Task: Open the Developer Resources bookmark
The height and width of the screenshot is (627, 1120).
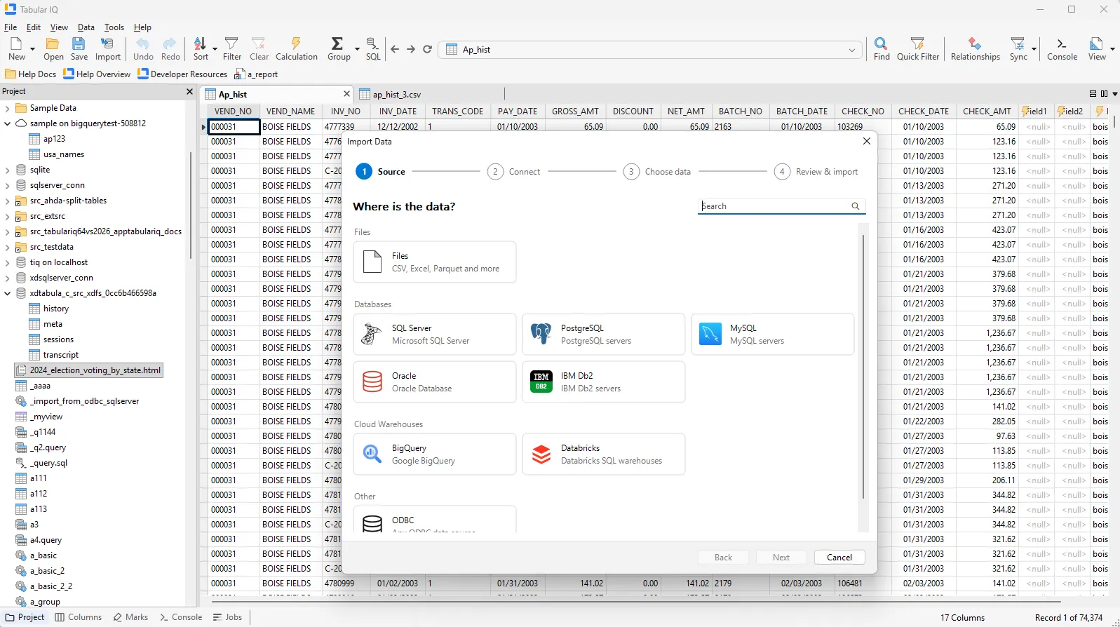Action: pyautogui.click(x=182, y=74)
